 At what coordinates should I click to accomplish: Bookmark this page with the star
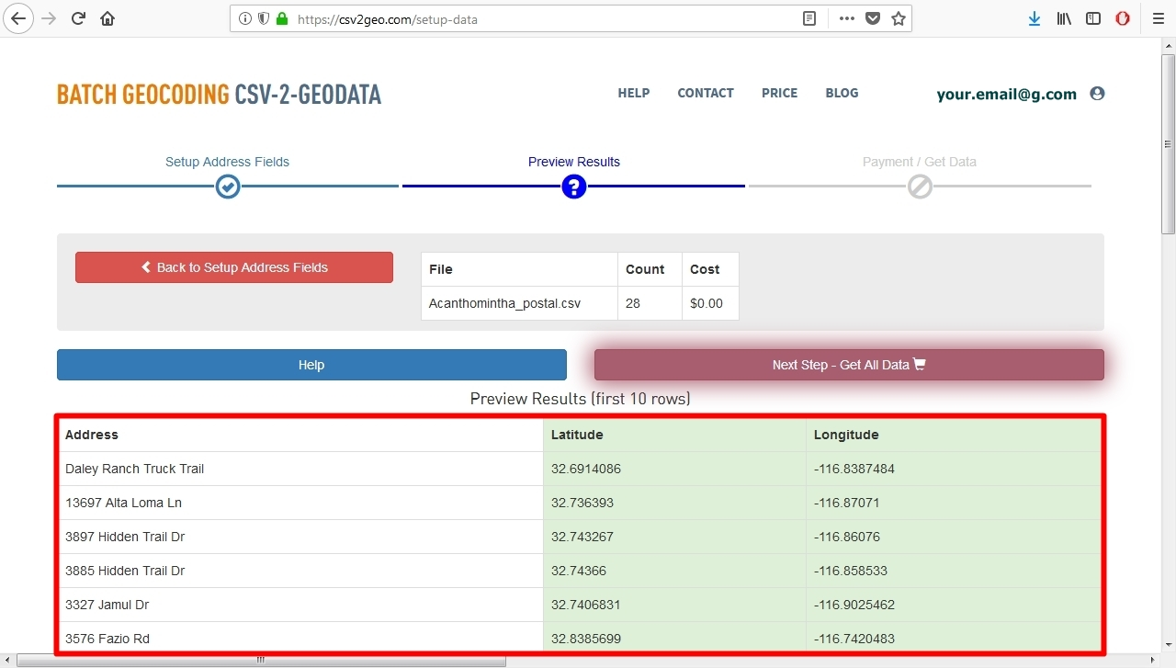coord(899,18)
